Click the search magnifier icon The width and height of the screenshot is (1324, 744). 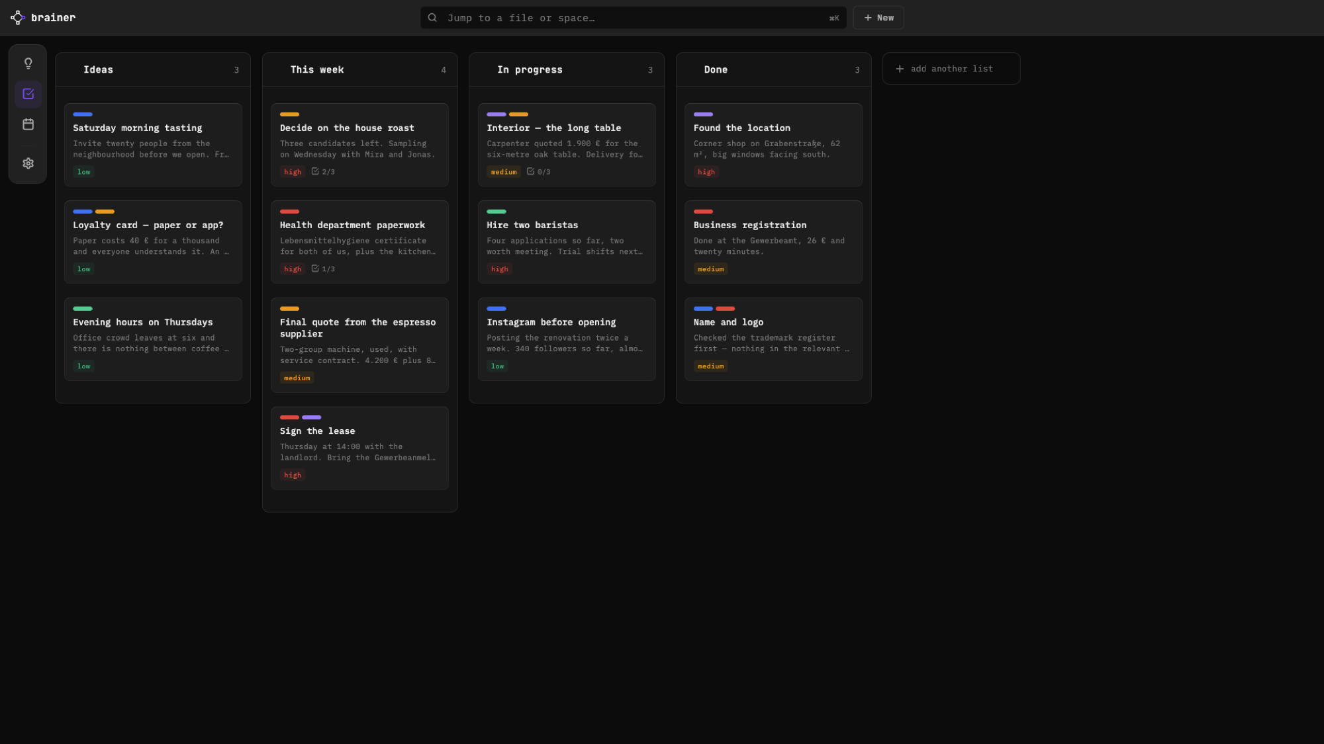click(x=432, y=18)
